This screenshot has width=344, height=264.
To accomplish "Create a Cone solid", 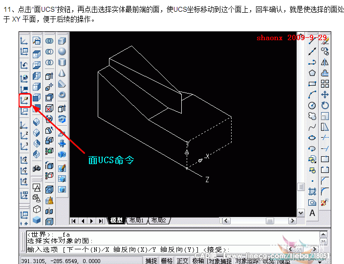I will click(x=62, y=73).
